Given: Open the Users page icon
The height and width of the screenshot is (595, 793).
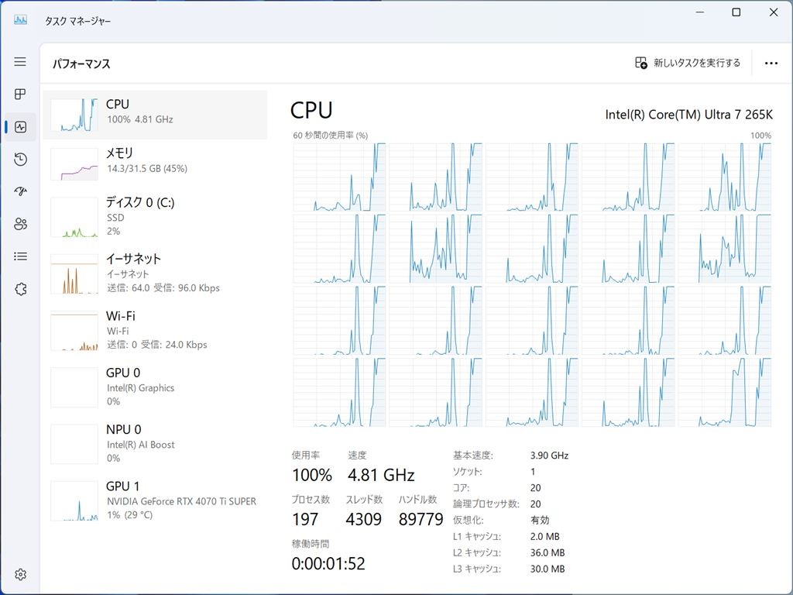Looking at the screenshot, I should (x=20, y=224).
